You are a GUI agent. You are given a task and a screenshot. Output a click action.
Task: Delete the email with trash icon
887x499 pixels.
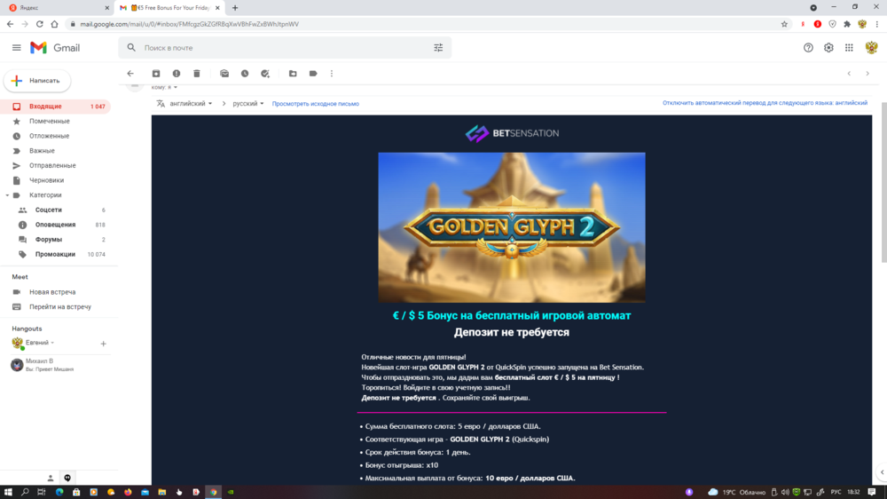click(x=197, y=74)
